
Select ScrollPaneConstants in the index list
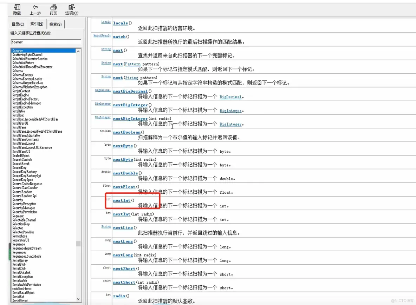click(25, 139)
